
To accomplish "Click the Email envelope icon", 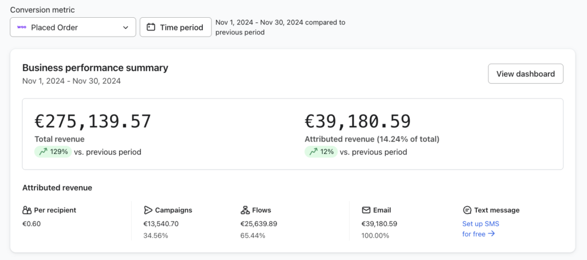I will click(x=366, y=210).
